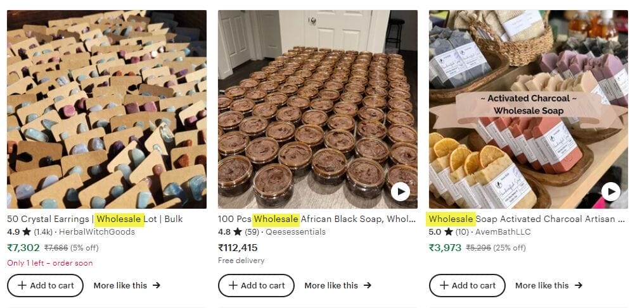This screenshot has height=308, width=635.
Task: Show more like Charcoal Artisan Soap
Action: 549,285
